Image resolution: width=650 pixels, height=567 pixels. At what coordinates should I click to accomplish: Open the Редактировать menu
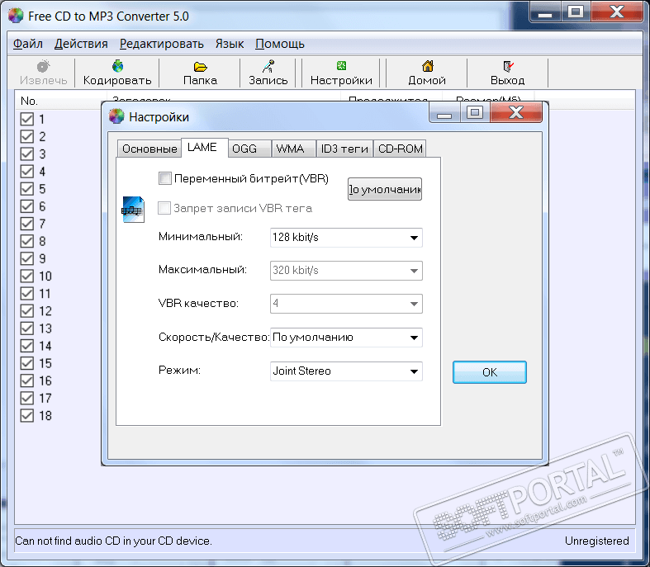pyautogui.click(x=162, y=44)
